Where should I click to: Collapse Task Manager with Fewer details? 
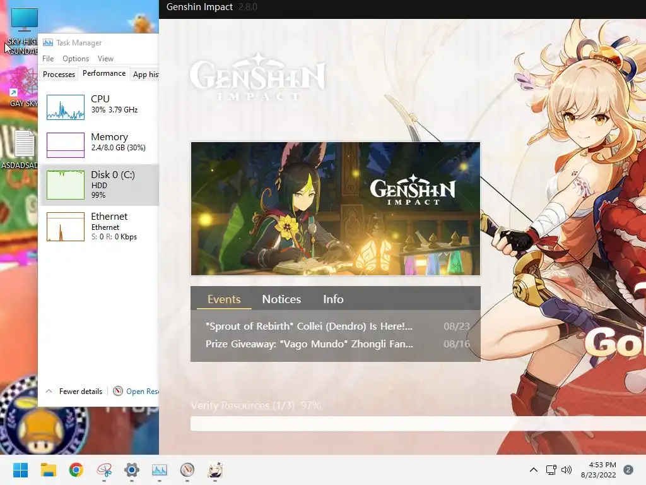[74, 391]
